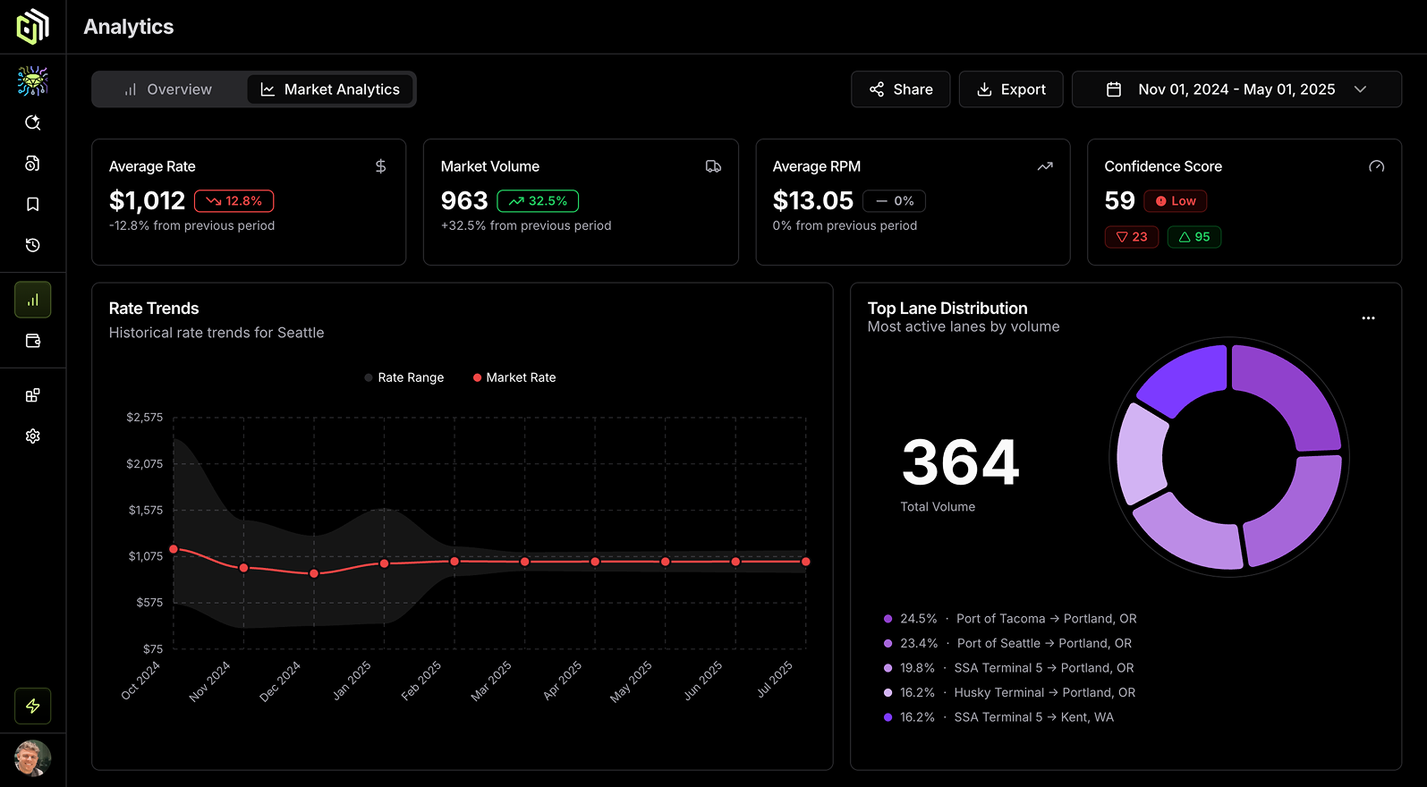Open the bookmark icon in the sidebar
The width and height of the screenshot is (1427, 787).
33,205
